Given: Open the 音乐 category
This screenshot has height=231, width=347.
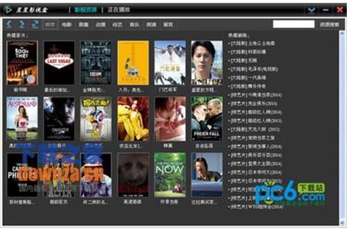Looking at the screenshot, I should 134,24.
